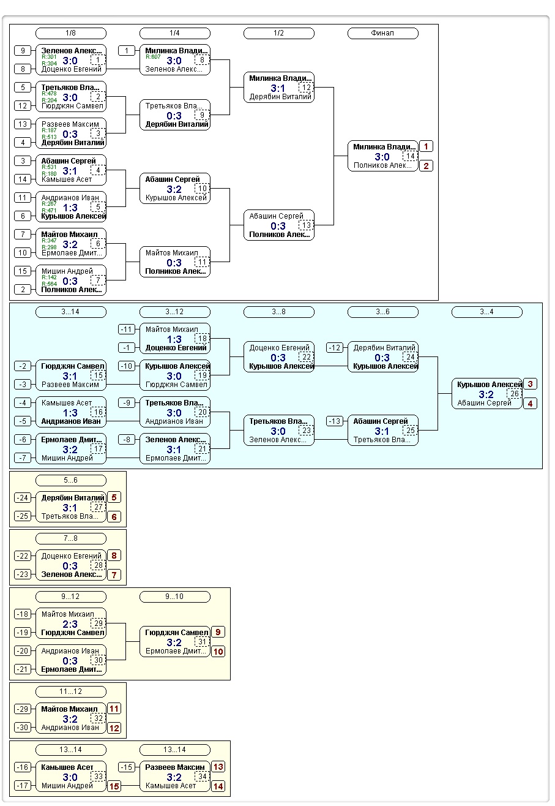The height and width of the screenshot is (806, 555).
Task: Click the 3:1 score in the 5...6 match
Action: [70, 507]
